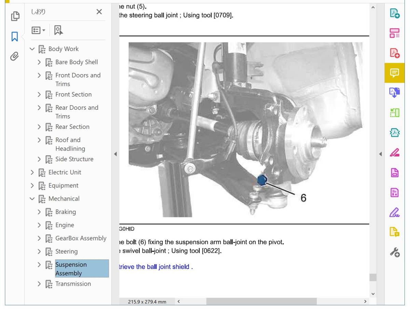This screenshot has height=309, width=410.
Task: Select the Engine bookmark
Action: pos(65,225)
